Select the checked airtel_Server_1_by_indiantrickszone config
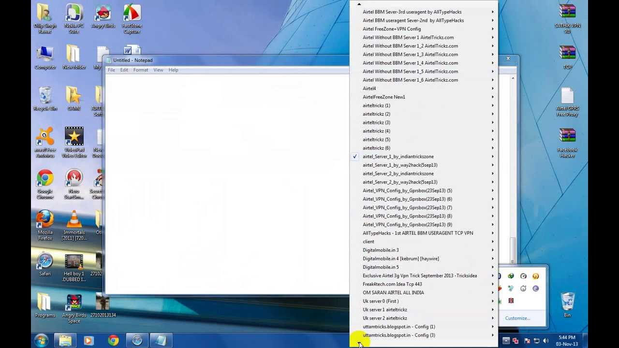 pyautogui.click(x=424, y=157)
